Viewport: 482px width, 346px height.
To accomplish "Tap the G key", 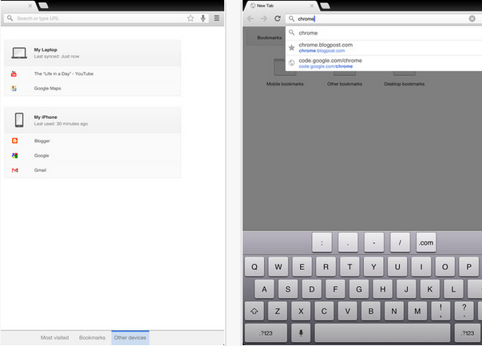I will [359, 289].
